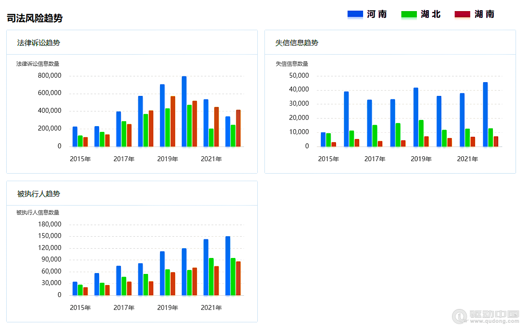Click the 司法风险趋势 page heading
This screenshot has height=329, width=524.
click(35, 18)
